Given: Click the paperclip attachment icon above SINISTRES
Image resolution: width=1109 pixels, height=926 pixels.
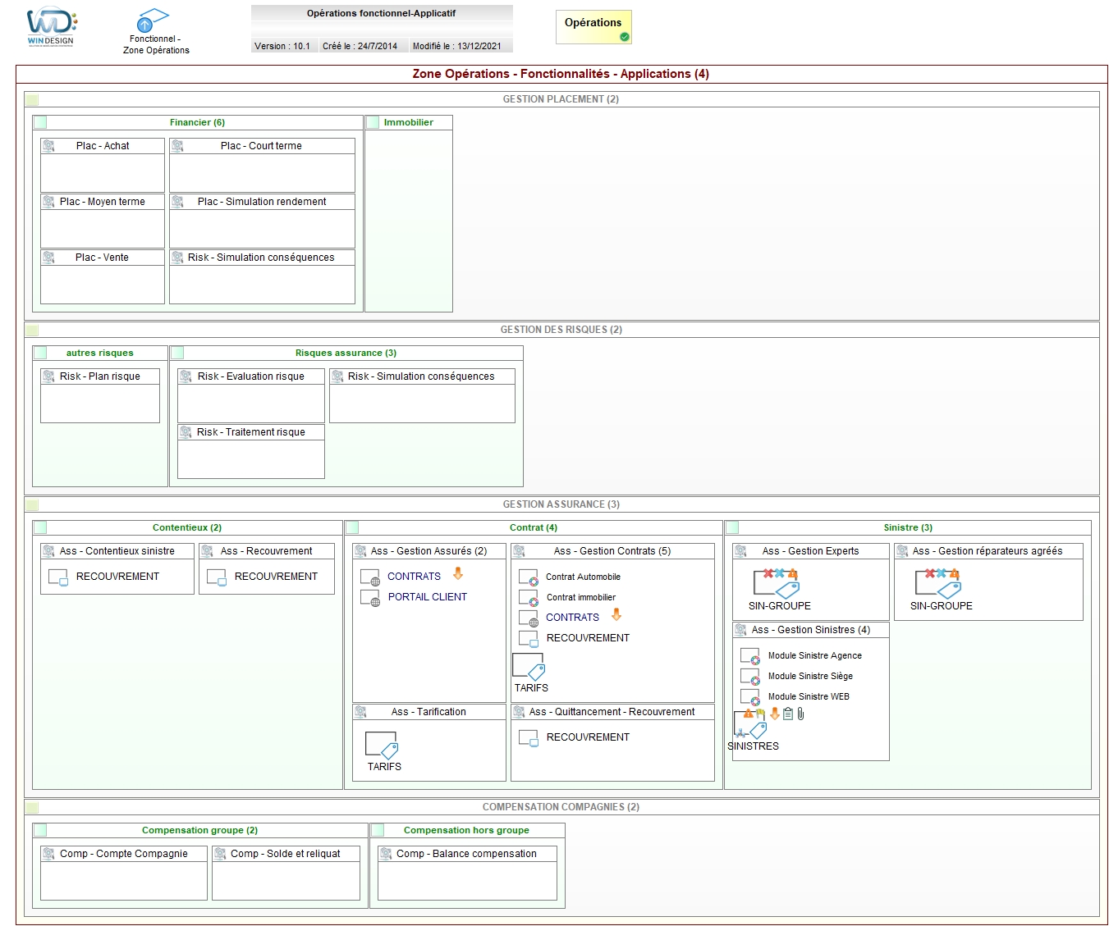Looking at the screenshot, I should coord(800,714).
